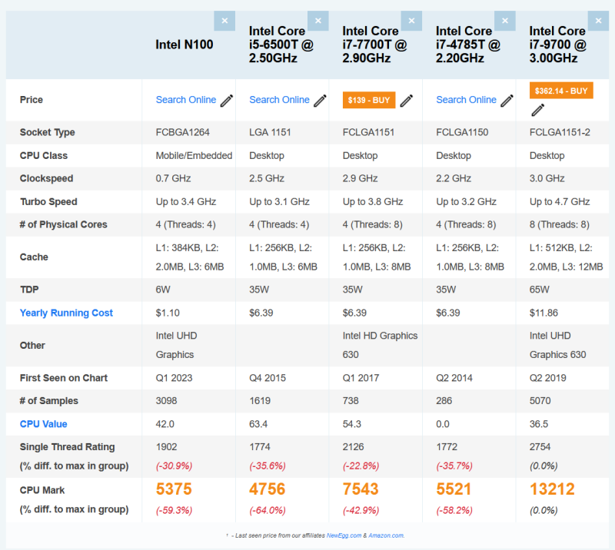Remove Intel Core i7-7700T column with X

pos(411,21)
